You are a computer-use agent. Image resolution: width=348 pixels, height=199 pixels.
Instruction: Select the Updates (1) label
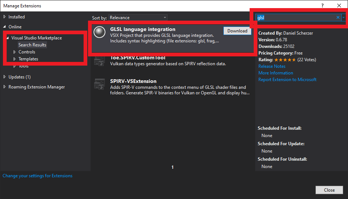point(20,77)
